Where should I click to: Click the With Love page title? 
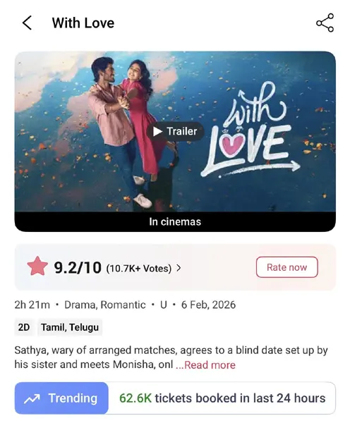(83, 23)
